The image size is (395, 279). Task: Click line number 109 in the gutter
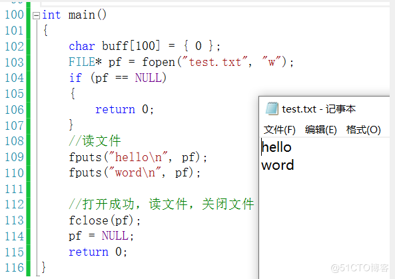point(15,157)
